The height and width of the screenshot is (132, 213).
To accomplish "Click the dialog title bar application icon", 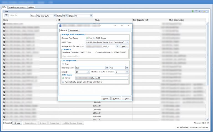I will (x=60, y=26).
